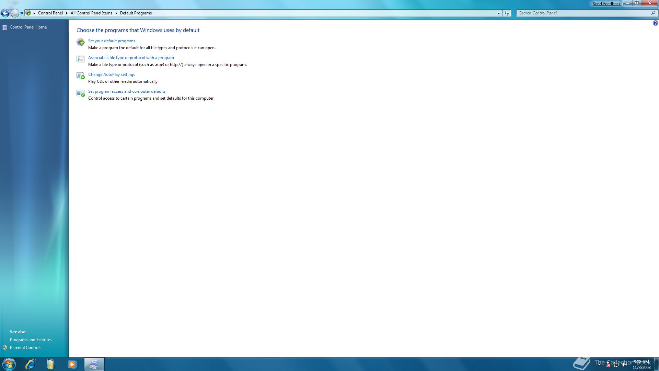
Task: Expand the arrow after Control Panel breadcrumb
Action: tap(67, 13)
